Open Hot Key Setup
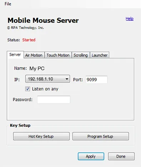The height and width of the screenshot is (167, 141). 41,136
